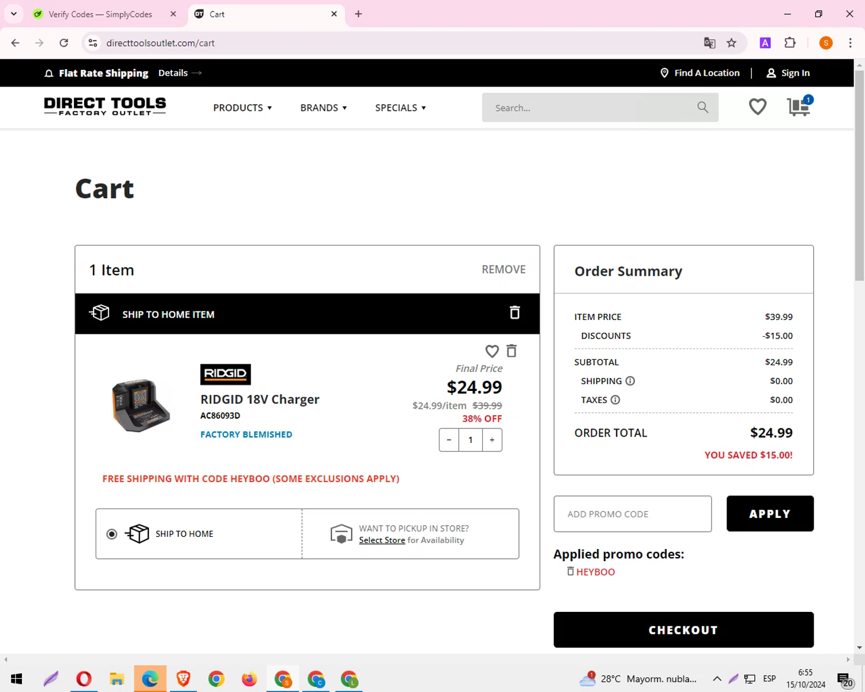This screenshot has width=865, height=692.
Task: Click the Select Store link
Action: (382, 540)
